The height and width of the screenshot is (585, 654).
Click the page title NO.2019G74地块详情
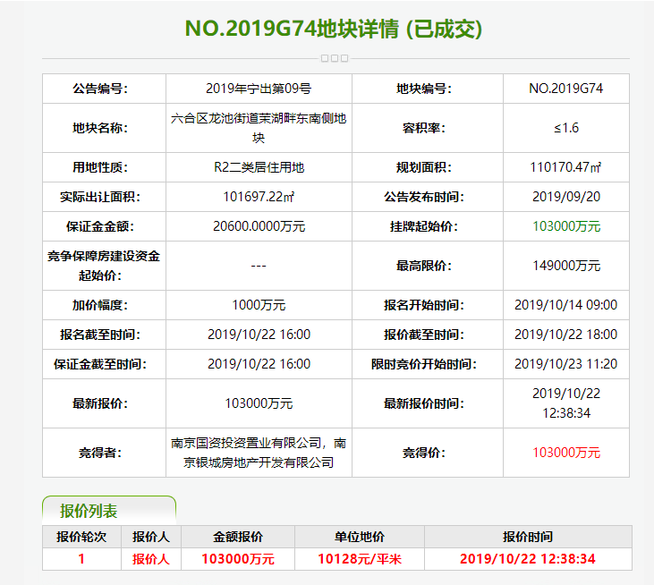tap(292, 29)
